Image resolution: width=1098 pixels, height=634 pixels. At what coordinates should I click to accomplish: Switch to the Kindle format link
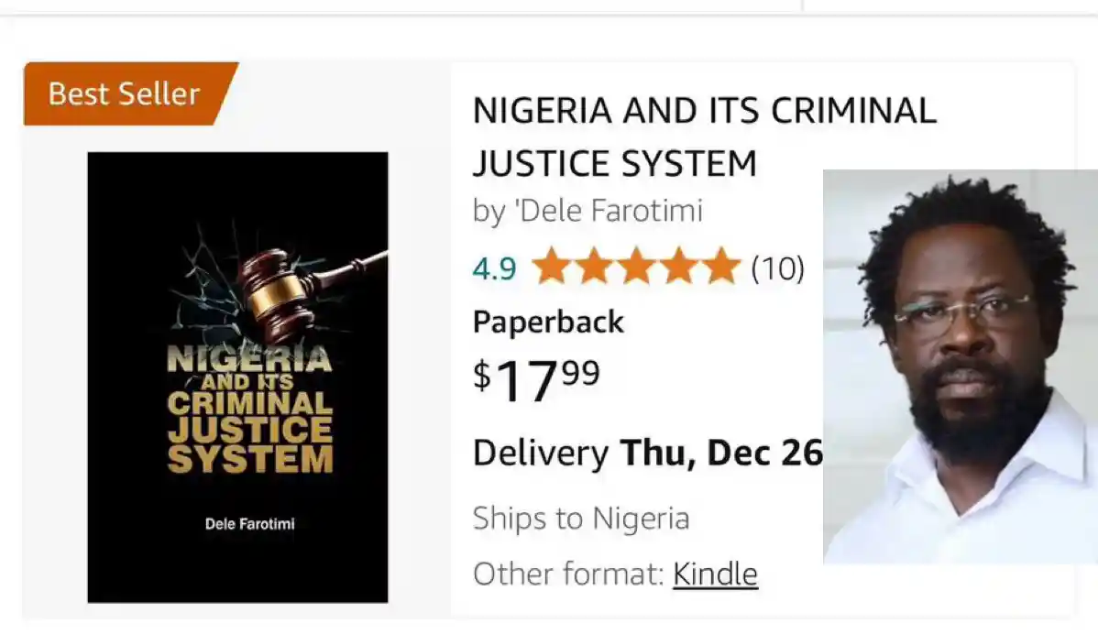[x=715, y=574]
